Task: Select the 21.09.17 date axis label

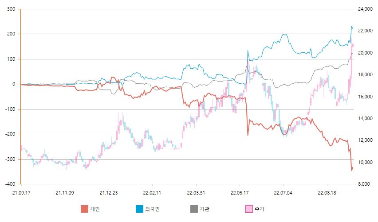Action: [x=21, y=193]
